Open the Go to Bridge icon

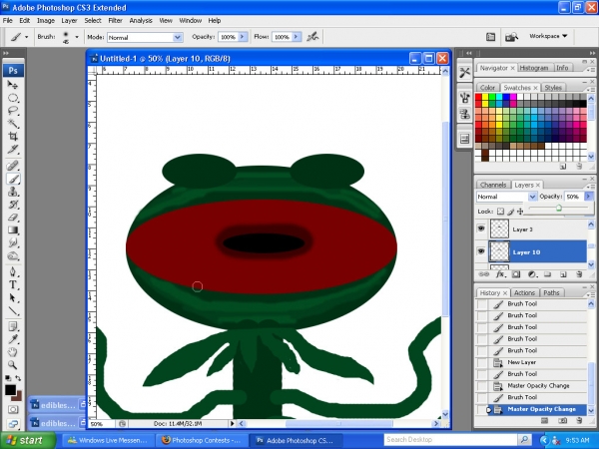coord(512,37)
